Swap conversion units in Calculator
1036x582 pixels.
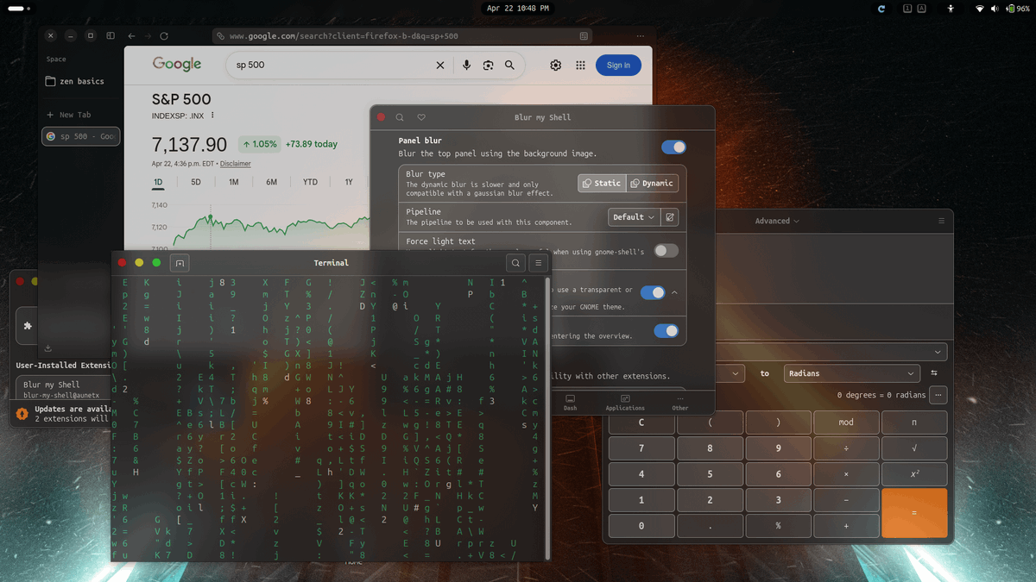(934, 373)
